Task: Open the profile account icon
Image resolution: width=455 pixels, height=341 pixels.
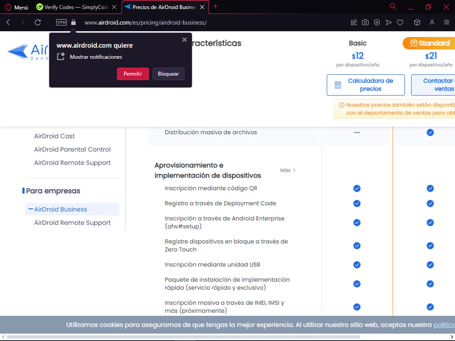Action: point(432,22)
